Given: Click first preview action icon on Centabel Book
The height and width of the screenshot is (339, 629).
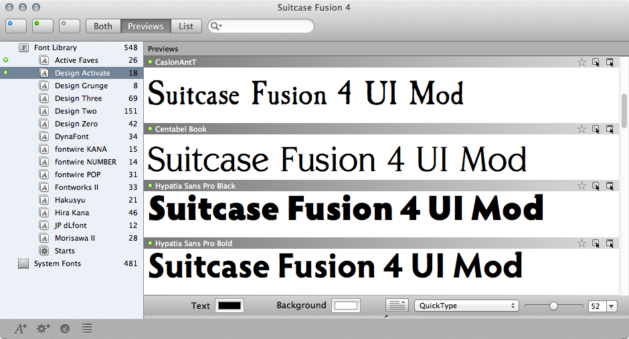Looking at the screenshot, I should tap(596, 129).
